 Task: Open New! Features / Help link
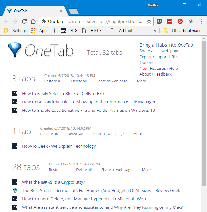159,68
